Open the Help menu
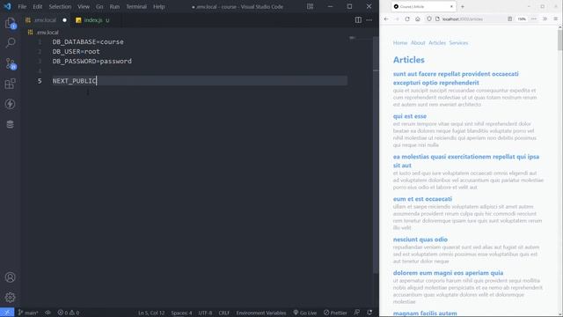Screen dimensions: 563x317 158,6
